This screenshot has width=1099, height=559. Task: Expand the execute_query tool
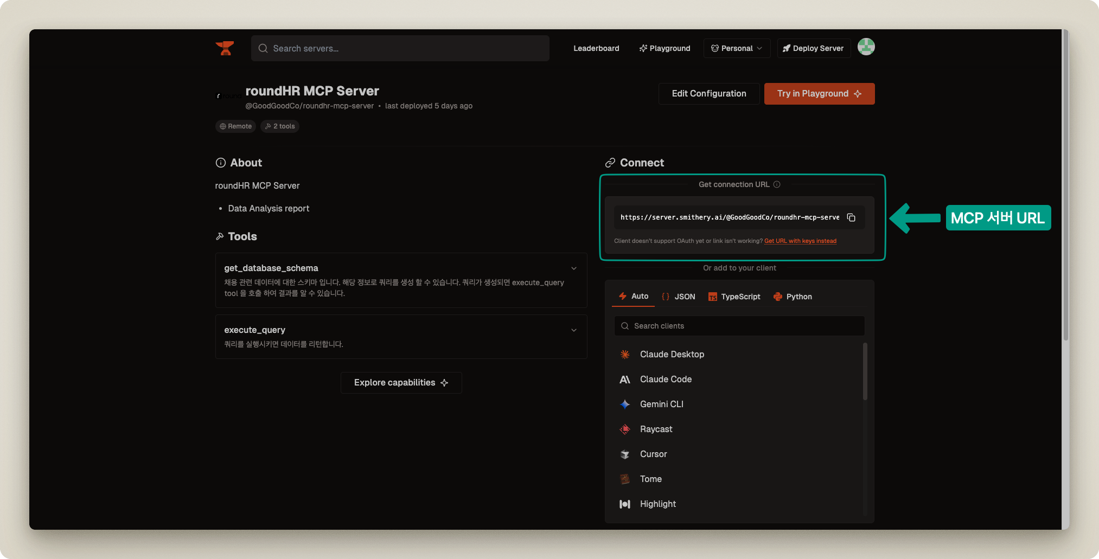[574, 330]
